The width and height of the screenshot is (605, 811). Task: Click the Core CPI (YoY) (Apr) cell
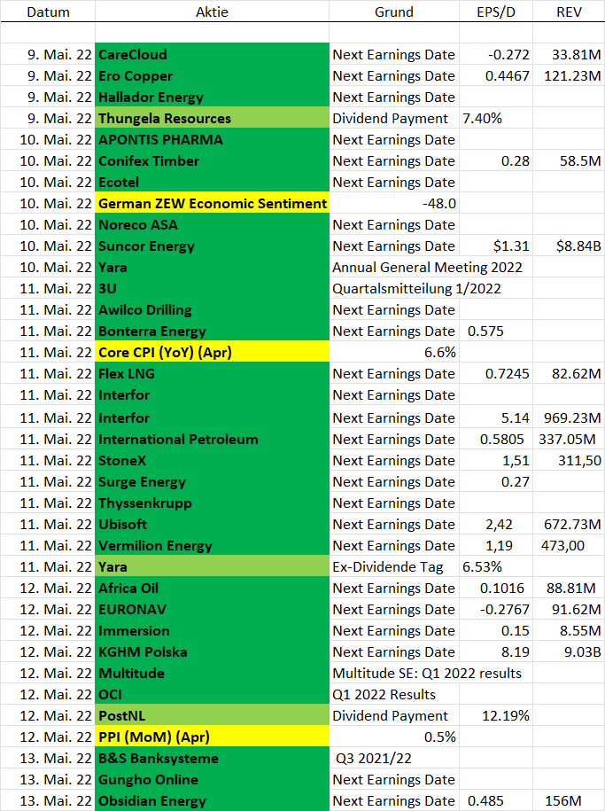pyautogui.click(x=212, y=352)
